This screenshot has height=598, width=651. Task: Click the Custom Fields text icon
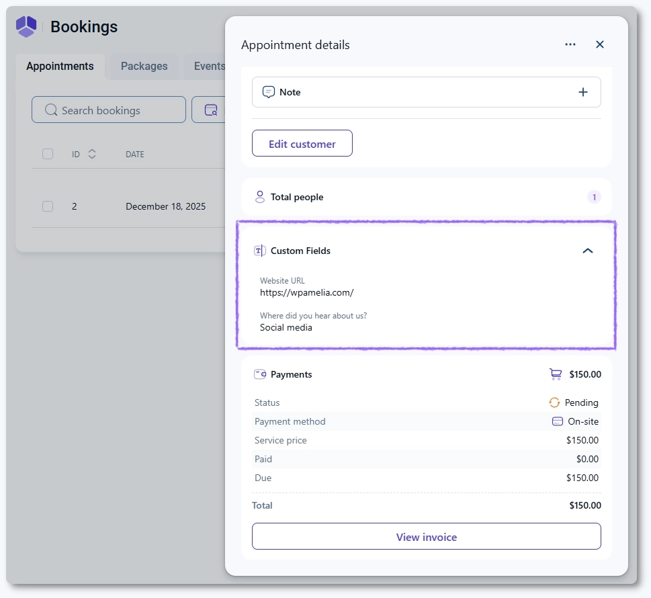[x=260, y=251]
